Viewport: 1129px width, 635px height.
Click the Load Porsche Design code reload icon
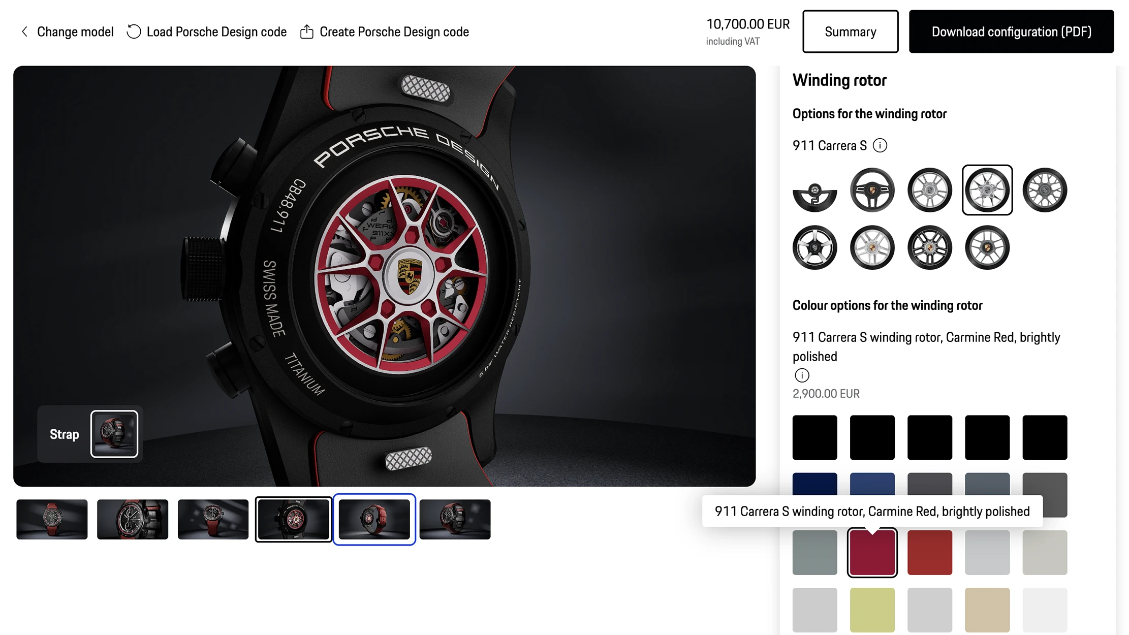pos(134,31)
